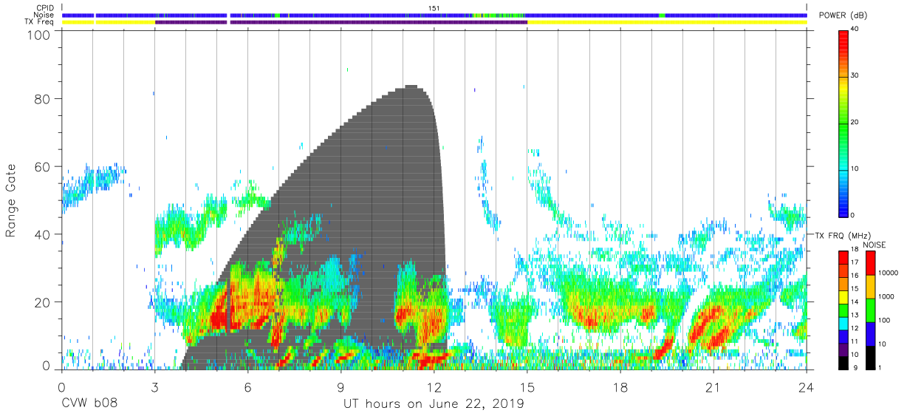Viewport: 907px width, 419px height.
Task: Click the 24 hour tick on UT axis
Action: coord(807,386)
